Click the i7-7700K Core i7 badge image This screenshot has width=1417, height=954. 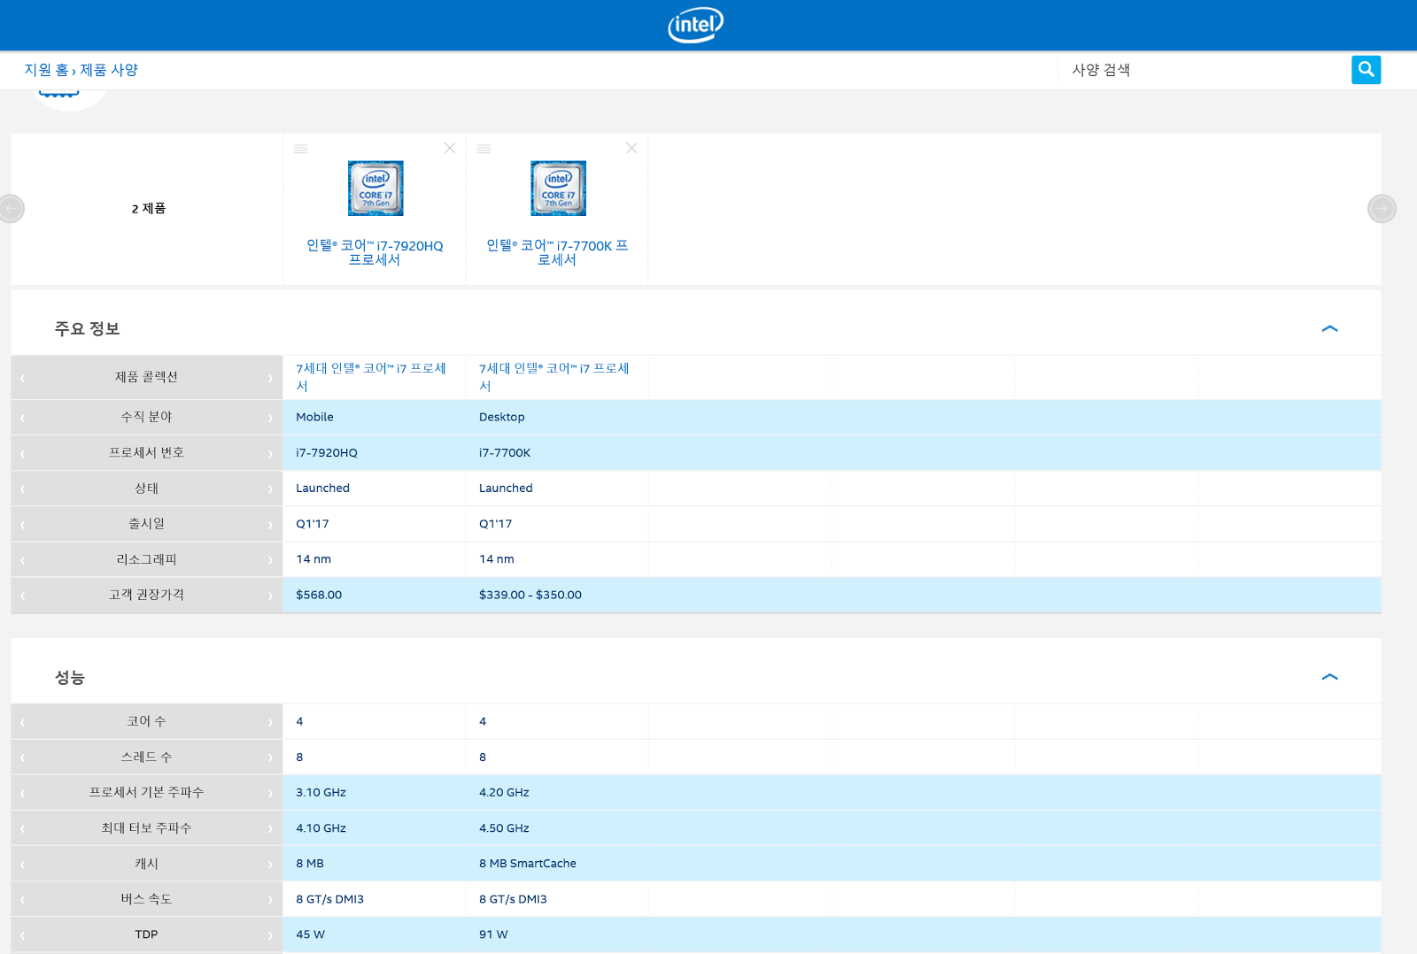[558, 188]
